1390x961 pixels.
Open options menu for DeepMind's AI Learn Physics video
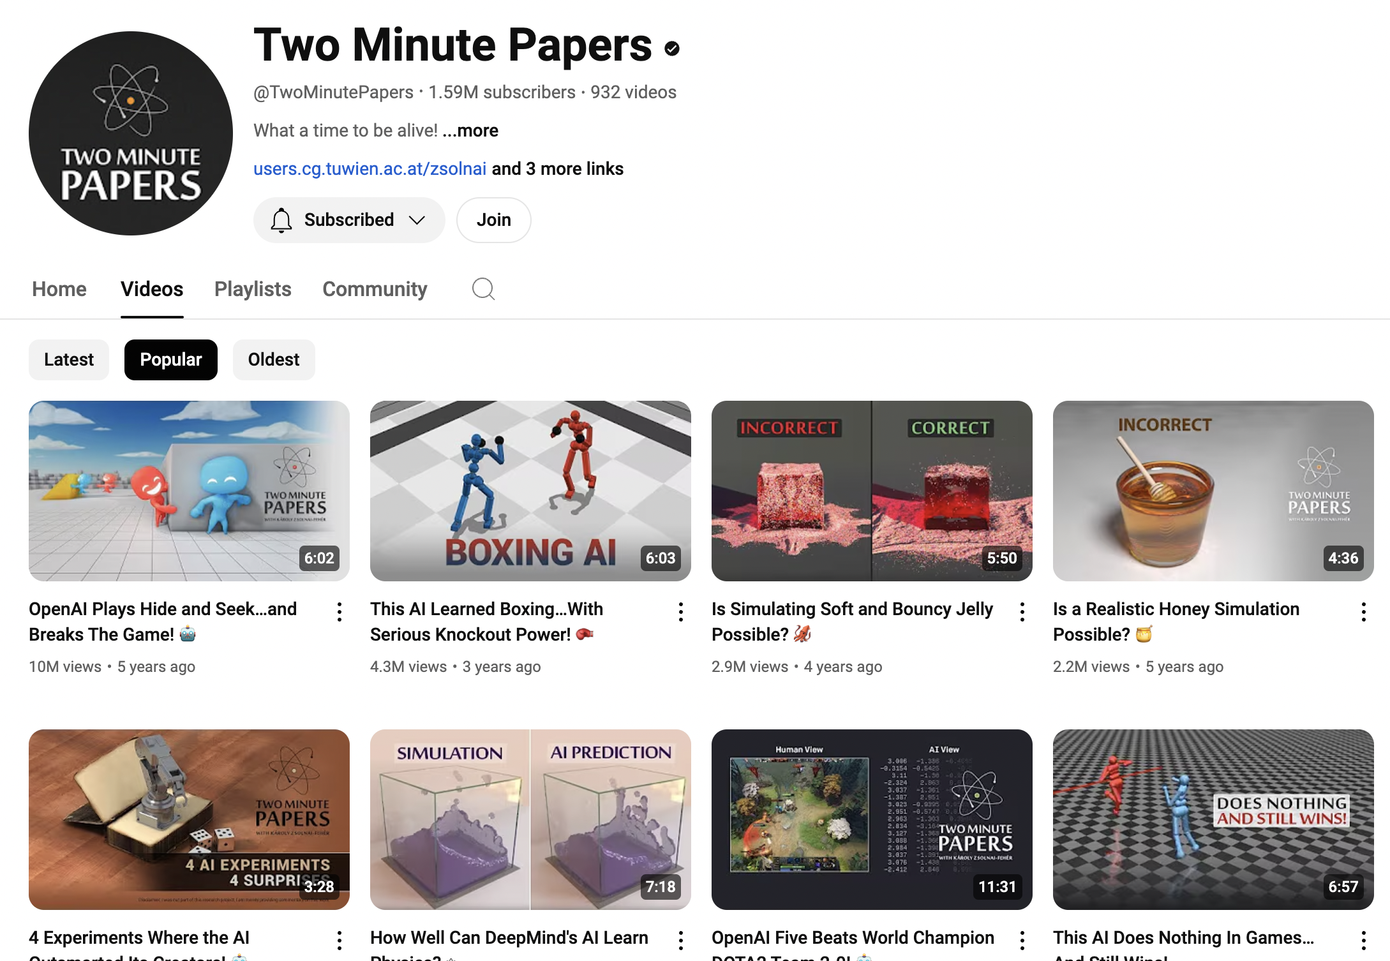[681, 941]
